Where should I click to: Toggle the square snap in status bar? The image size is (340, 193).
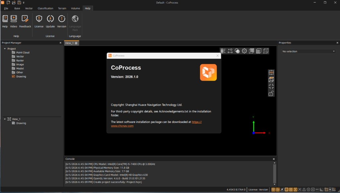(287, 190)
